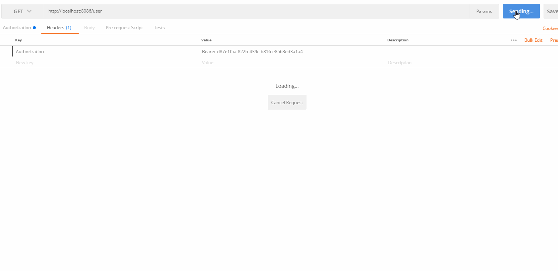Open the Body tab
Viewport: 558px width, 271px height.
point(89,27)
